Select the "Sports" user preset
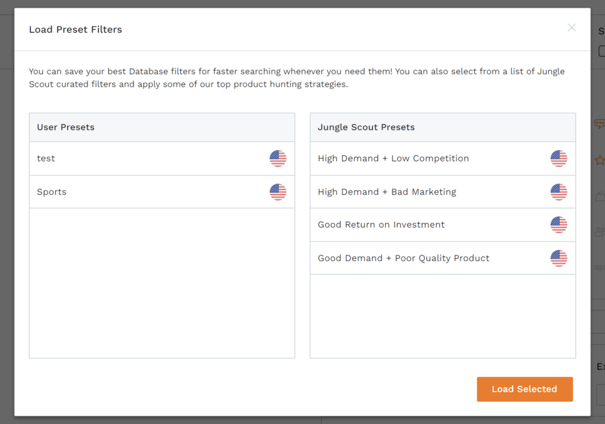605x424 pixels. click(162, 192)
